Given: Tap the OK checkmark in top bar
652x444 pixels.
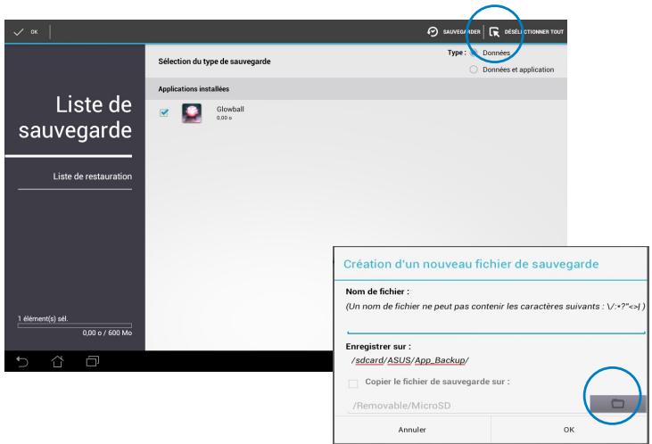Looking at the screenshot, I should click(x=19, y=32).
